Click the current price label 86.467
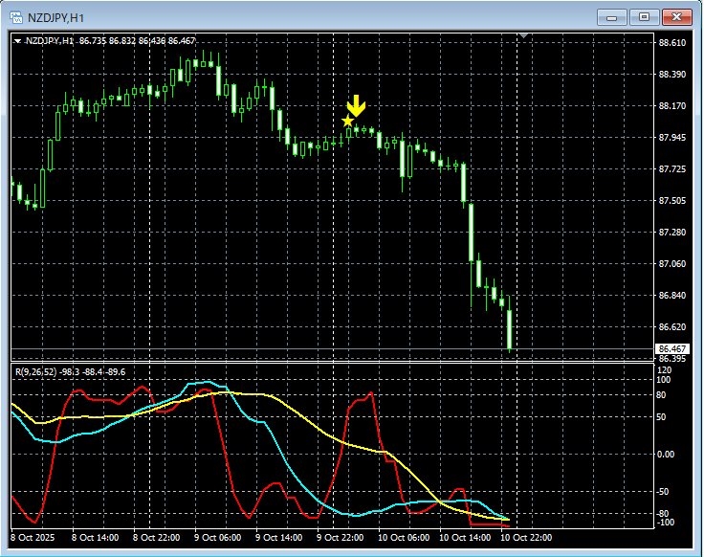704x557 pixels. tap(672, 348)
